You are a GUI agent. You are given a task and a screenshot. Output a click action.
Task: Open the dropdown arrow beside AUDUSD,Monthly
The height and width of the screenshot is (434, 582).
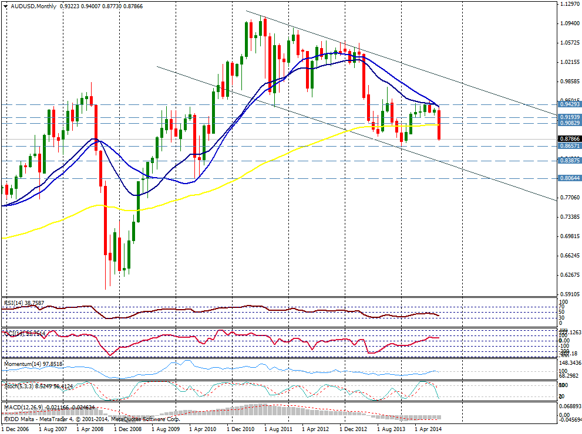5,6
